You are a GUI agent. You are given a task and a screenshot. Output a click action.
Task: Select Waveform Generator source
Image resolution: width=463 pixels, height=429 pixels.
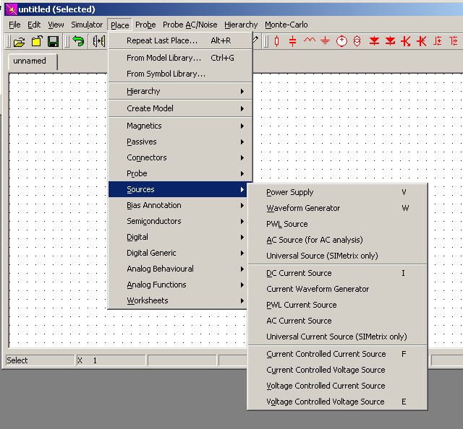tap(337, 208)
